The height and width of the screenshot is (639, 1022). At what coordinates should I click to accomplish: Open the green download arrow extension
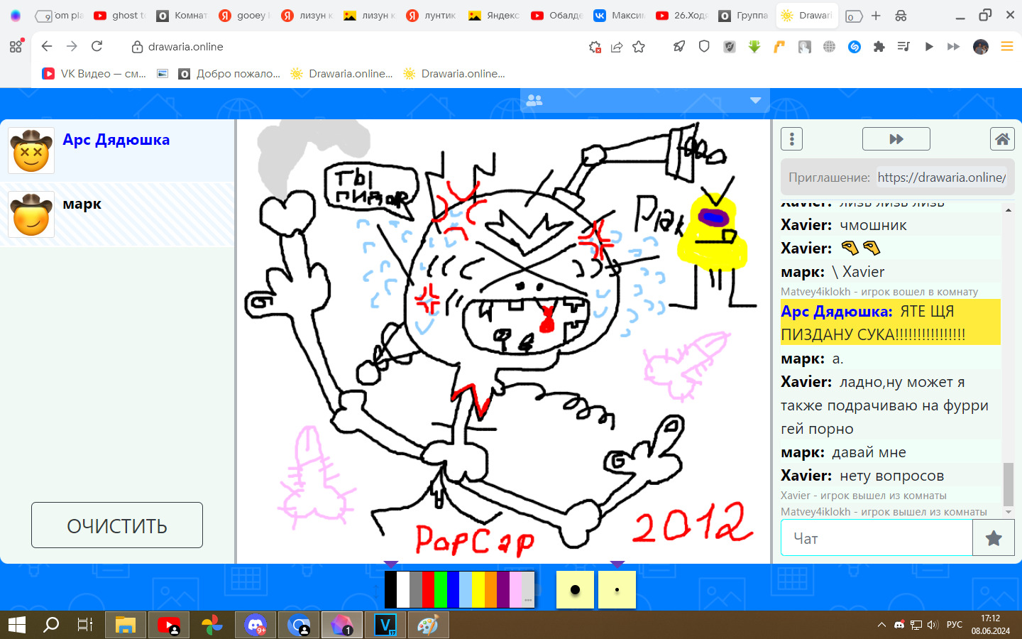(754, 47)
